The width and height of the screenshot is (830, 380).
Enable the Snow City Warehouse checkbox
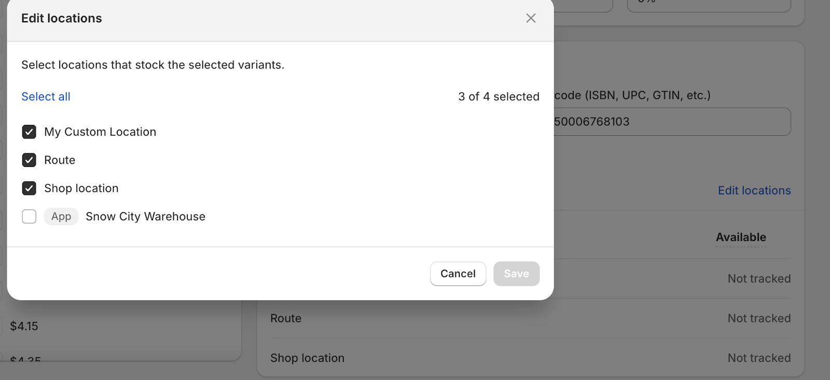coord(29,216)
